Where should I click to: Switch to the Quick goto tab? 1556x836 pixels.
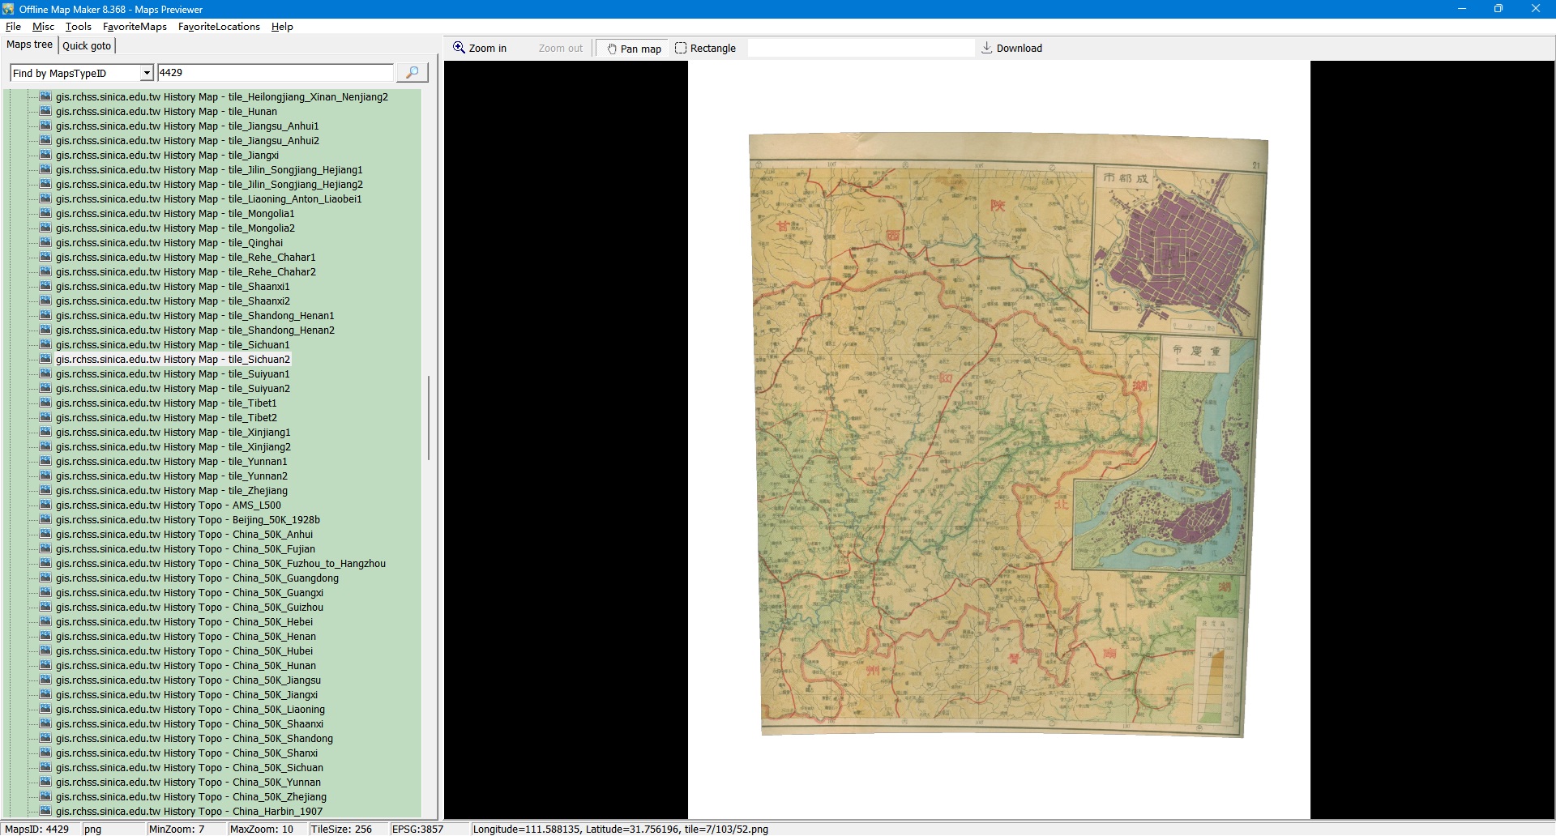(87, 46)
